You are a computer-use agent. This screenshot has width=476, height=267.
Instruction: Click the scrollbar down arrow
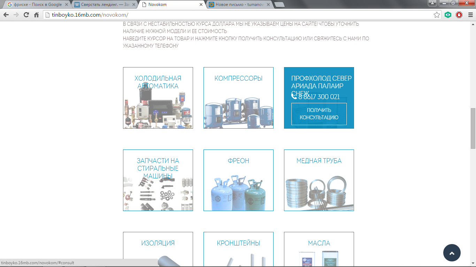coord(473,264)
